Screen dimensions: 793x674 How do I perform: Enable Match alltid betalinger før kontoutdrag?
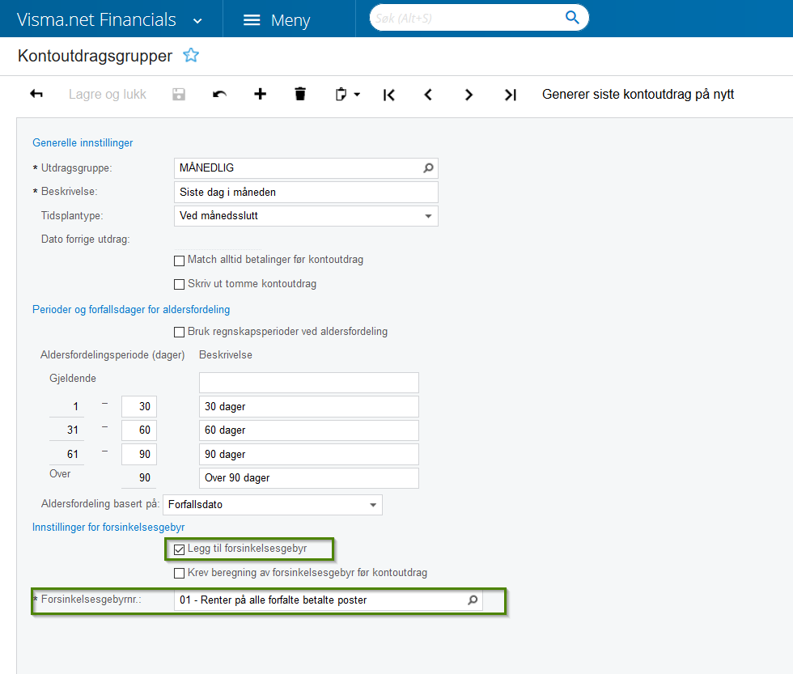point(179,261)
